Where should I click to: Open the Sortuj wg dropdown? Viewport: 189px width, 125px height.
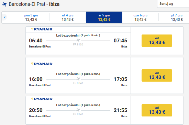coord(173,4)
